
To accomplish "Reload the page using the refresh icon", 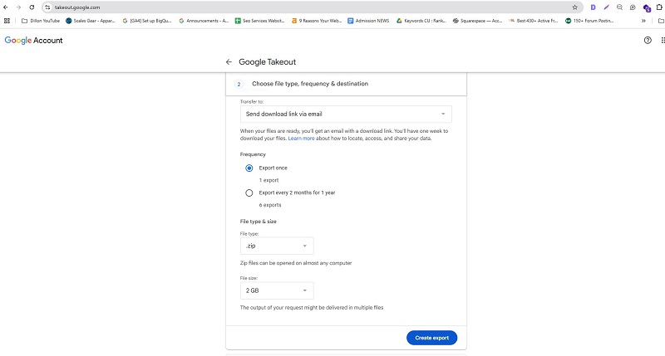I will tap(31, 7).
